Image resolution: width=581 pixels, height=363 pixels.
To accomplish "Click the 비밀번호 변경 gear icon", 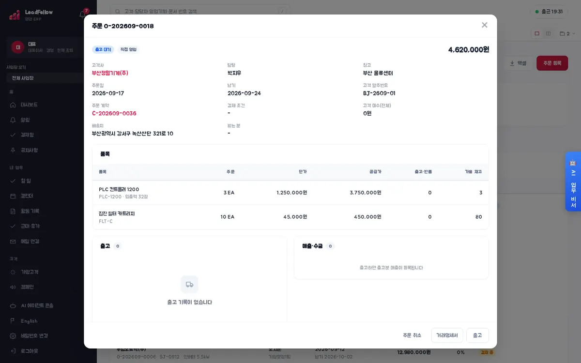I will pyautogui.click(x=13, y=336).
